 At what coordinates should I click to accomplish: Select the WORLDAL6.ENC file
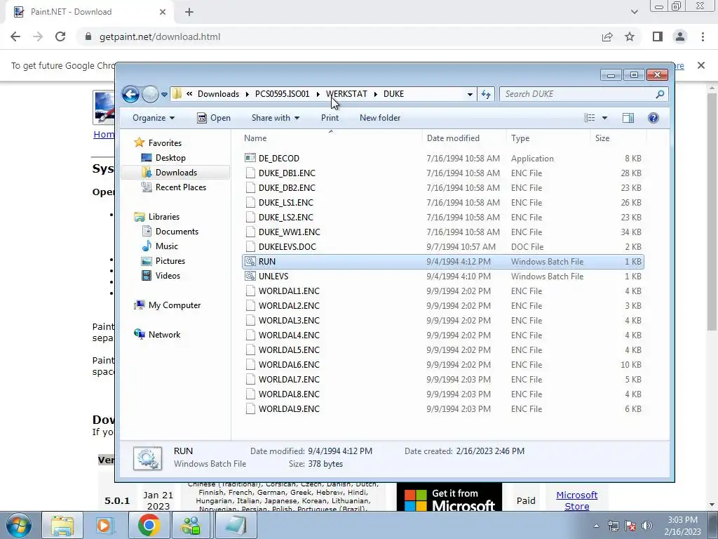tap(289, 365)
